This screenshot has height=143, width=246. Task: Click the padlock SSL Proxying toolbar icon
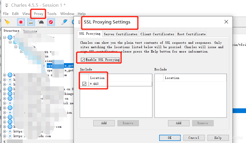coord(31,22)
